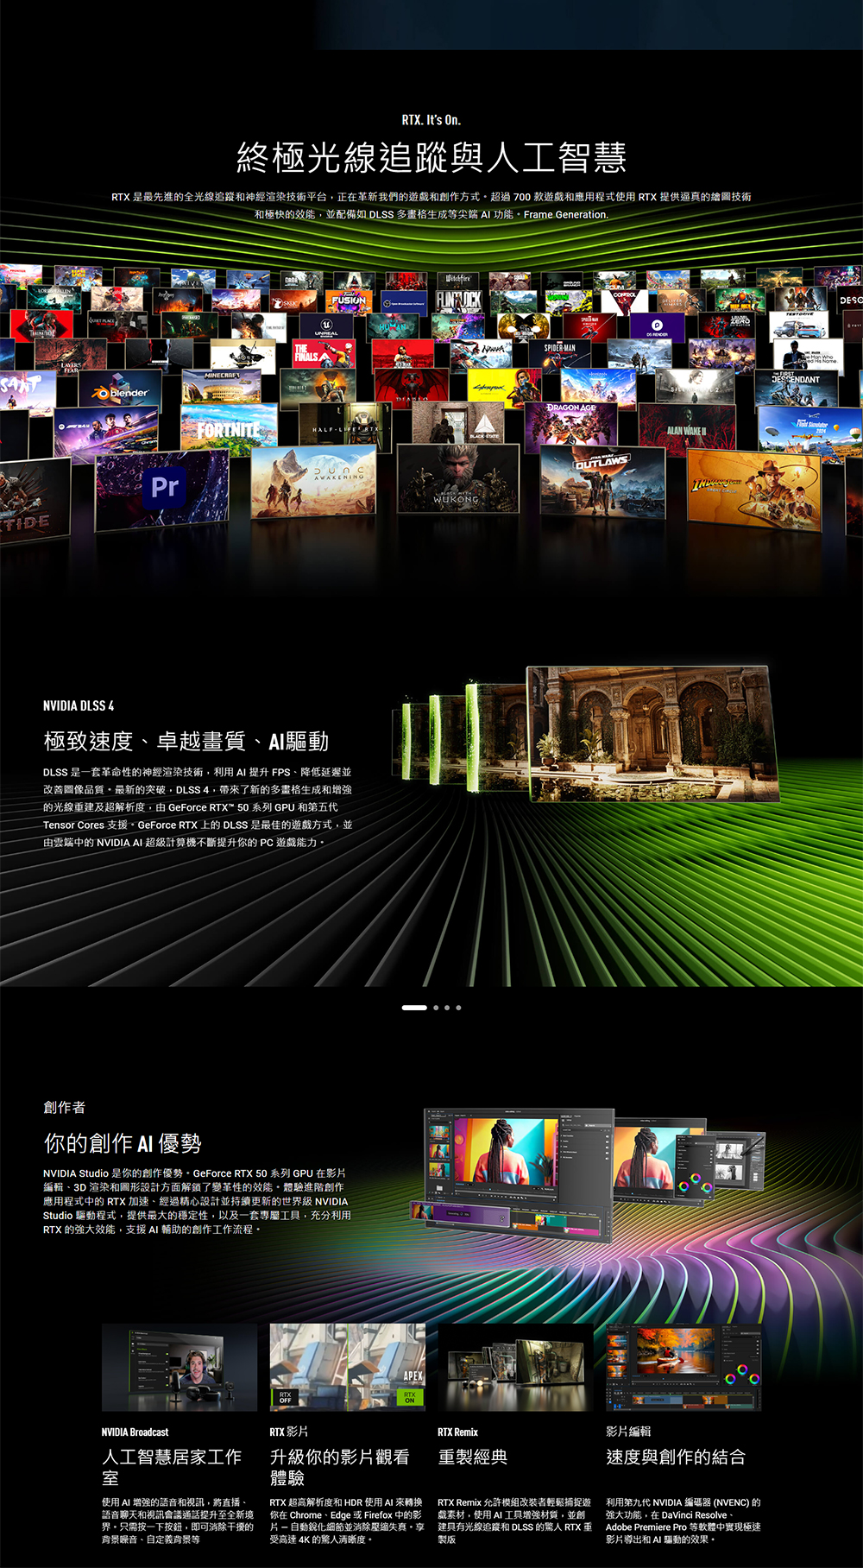Click The First Descendant tile
863x1568 pixels.
tap(796, 388)
